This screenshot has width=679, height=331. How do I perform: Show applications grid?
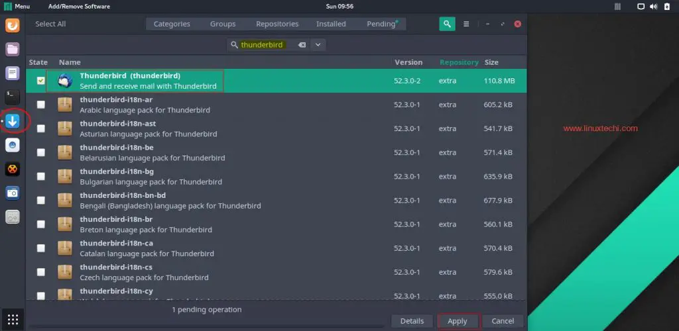coord(13,320)
